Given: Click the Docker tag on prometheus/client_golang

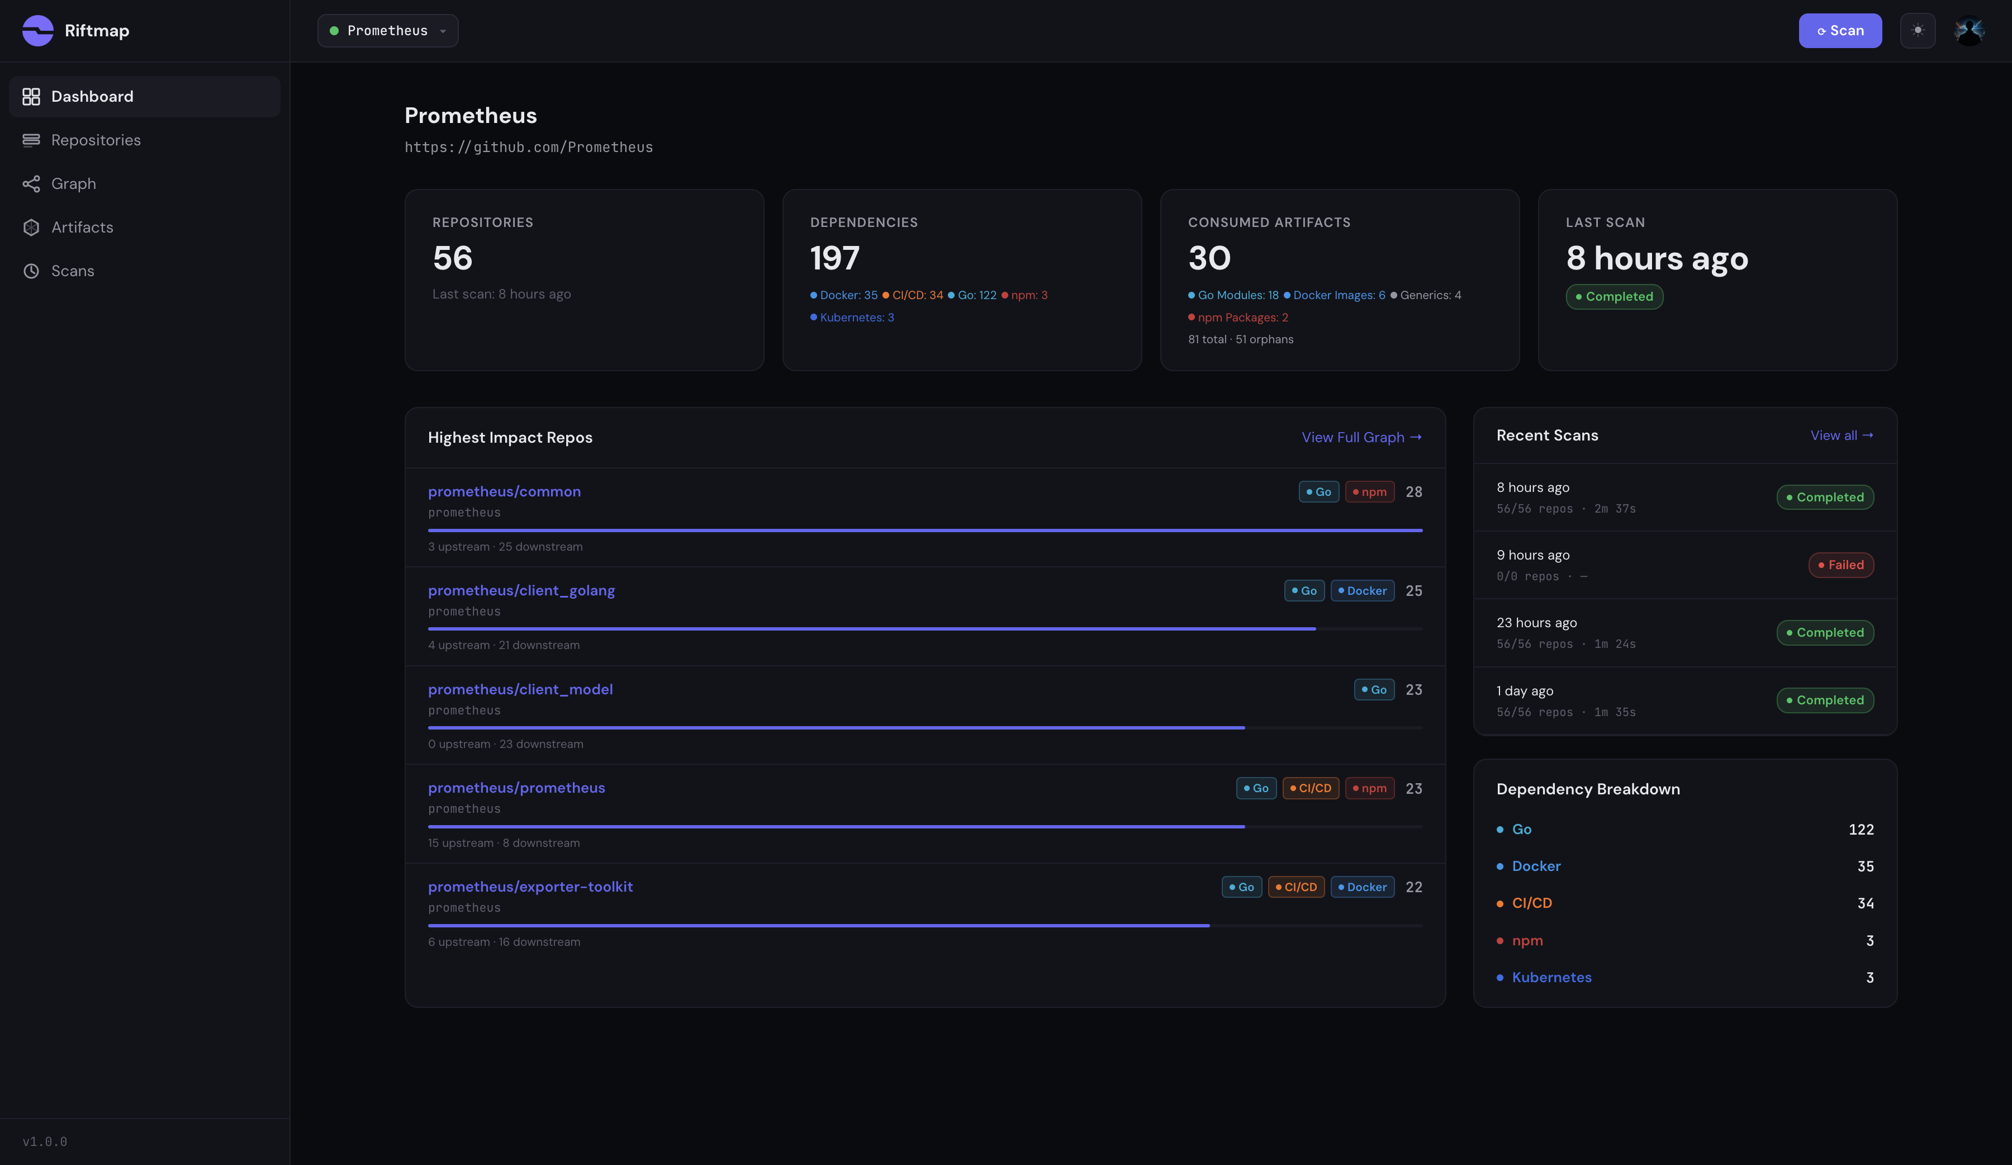Looking at the screenshot, I should [x=1362, y=591].
